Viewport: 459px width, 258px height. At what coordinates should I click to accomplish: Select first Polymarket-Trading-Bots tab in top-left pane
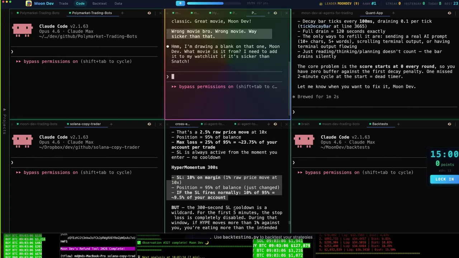point(39,13)
